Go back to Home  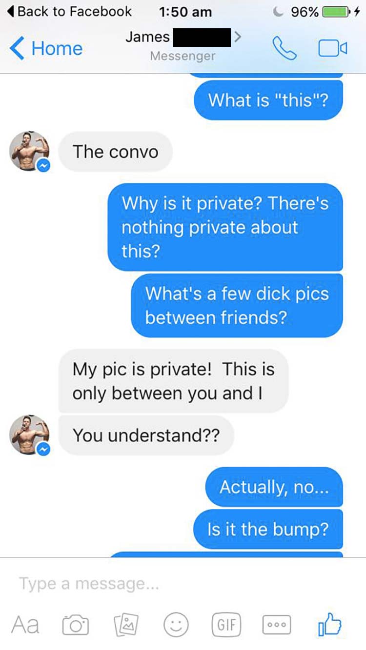coord(46,48)
